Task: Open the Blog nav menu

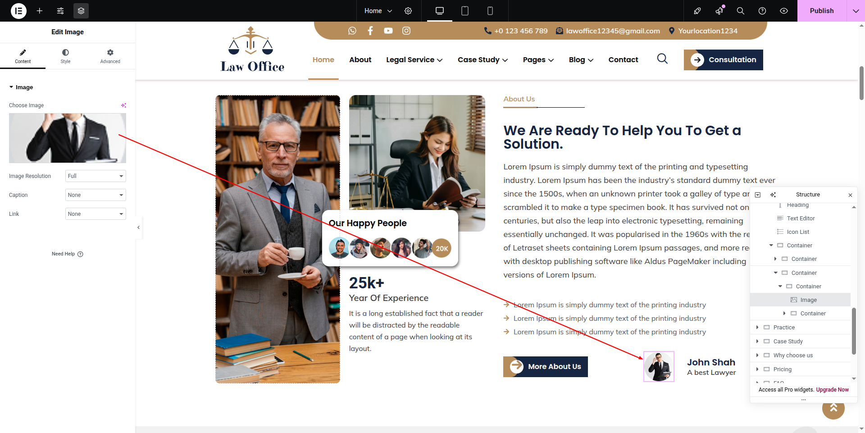Action: click(581, 60)
